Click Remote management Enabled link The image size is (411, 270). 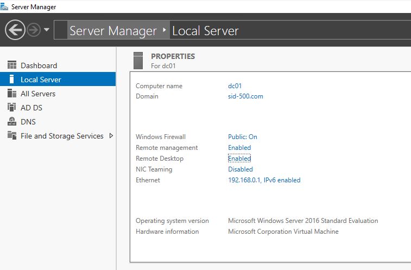coord(239,148)
